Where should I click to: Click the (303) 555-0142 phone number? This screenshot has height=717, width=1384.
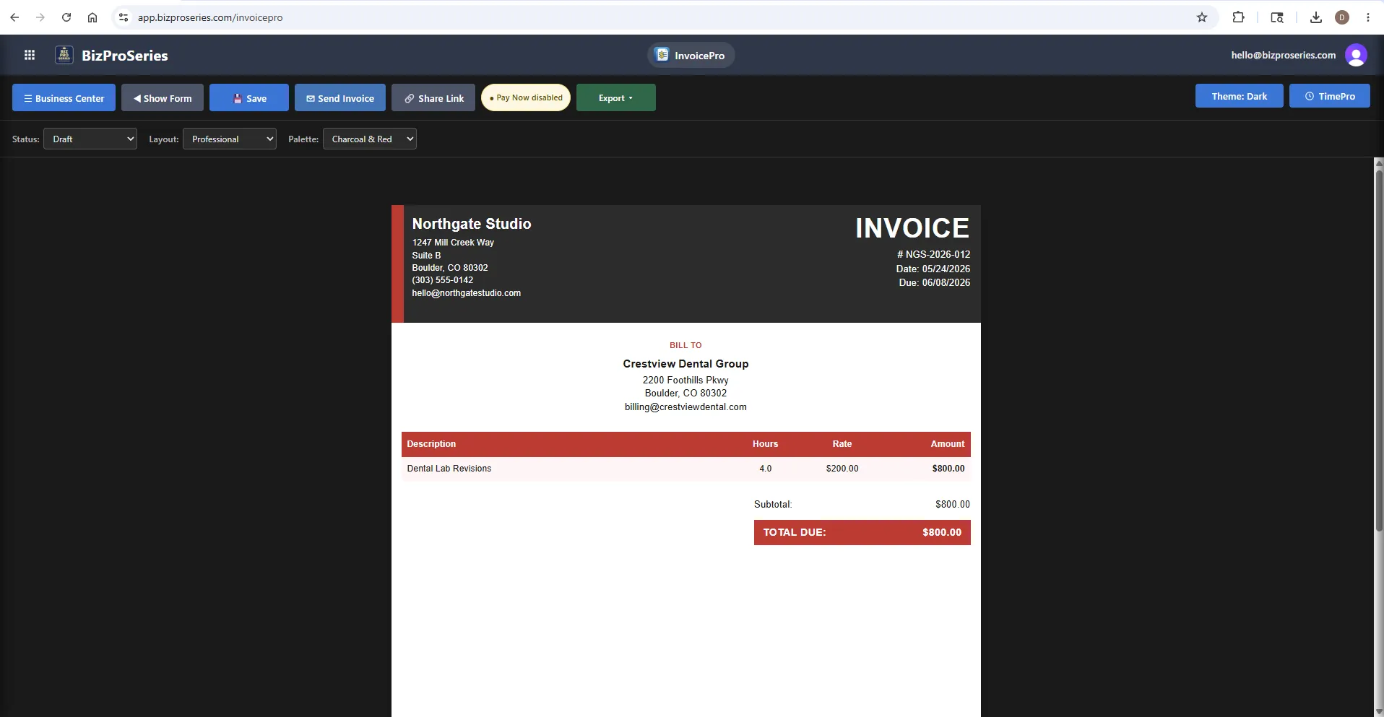click(x=443, y=280)
